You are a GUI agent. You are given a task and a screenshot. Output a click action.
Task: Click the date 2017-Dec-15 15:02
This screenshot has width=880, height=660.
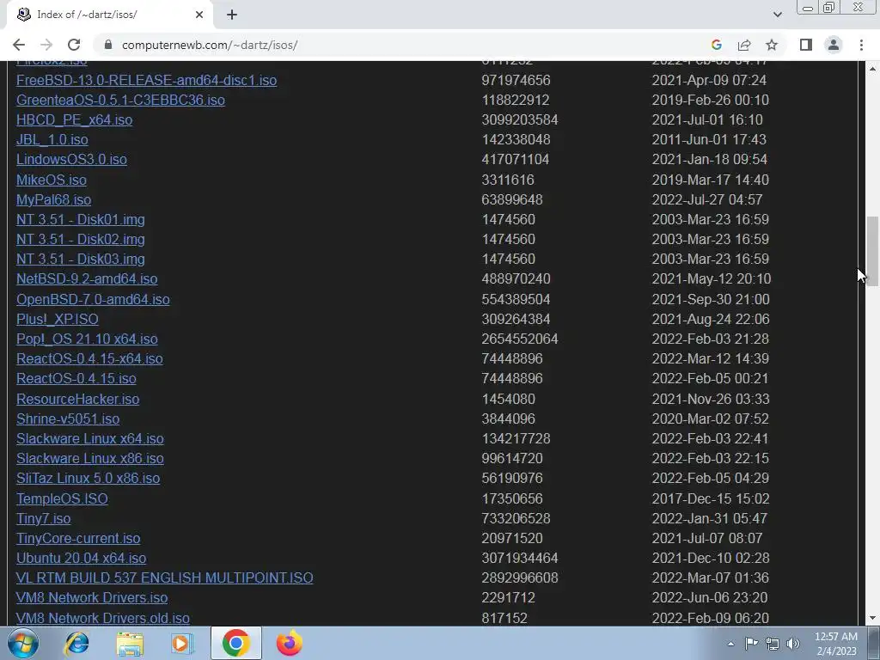pyautogui.click(x=711, y=498)
